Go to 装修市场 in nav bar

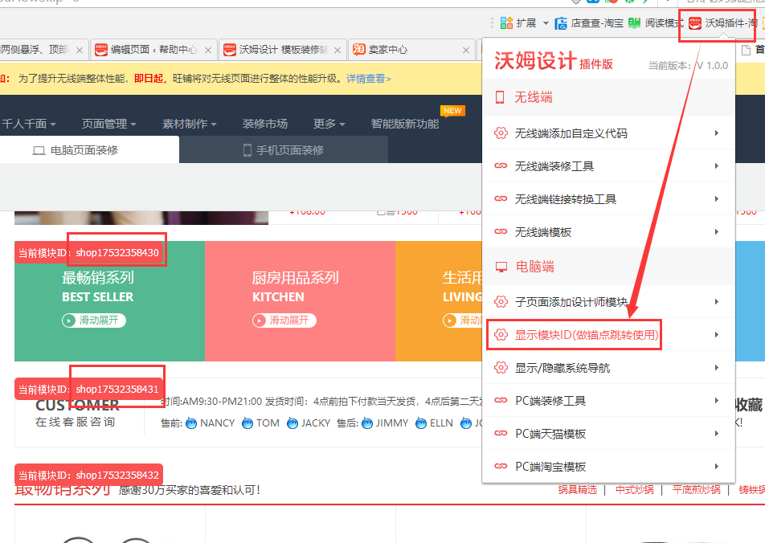coord(265,124)
